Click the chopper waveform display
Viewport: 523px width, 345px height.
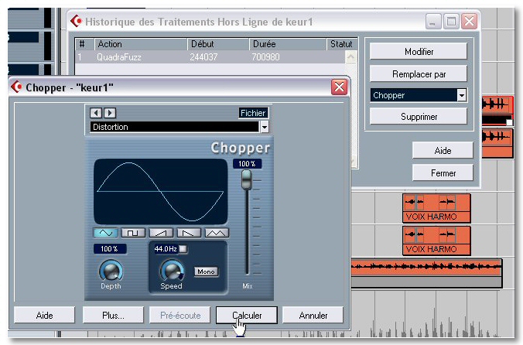coord(160,191)
